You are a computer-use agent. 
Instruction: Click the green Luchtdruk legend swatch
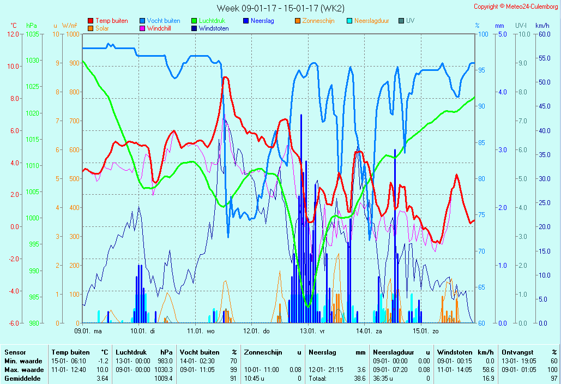(194, 21)
